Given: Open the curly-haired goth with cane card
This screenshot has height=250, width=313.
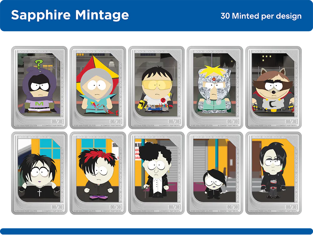Looking at the screenshot, I should click(156, 173).
